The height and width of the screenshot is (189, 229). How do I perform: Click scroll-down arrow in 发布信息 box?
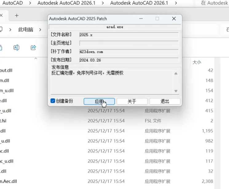[x=176, y=91]
